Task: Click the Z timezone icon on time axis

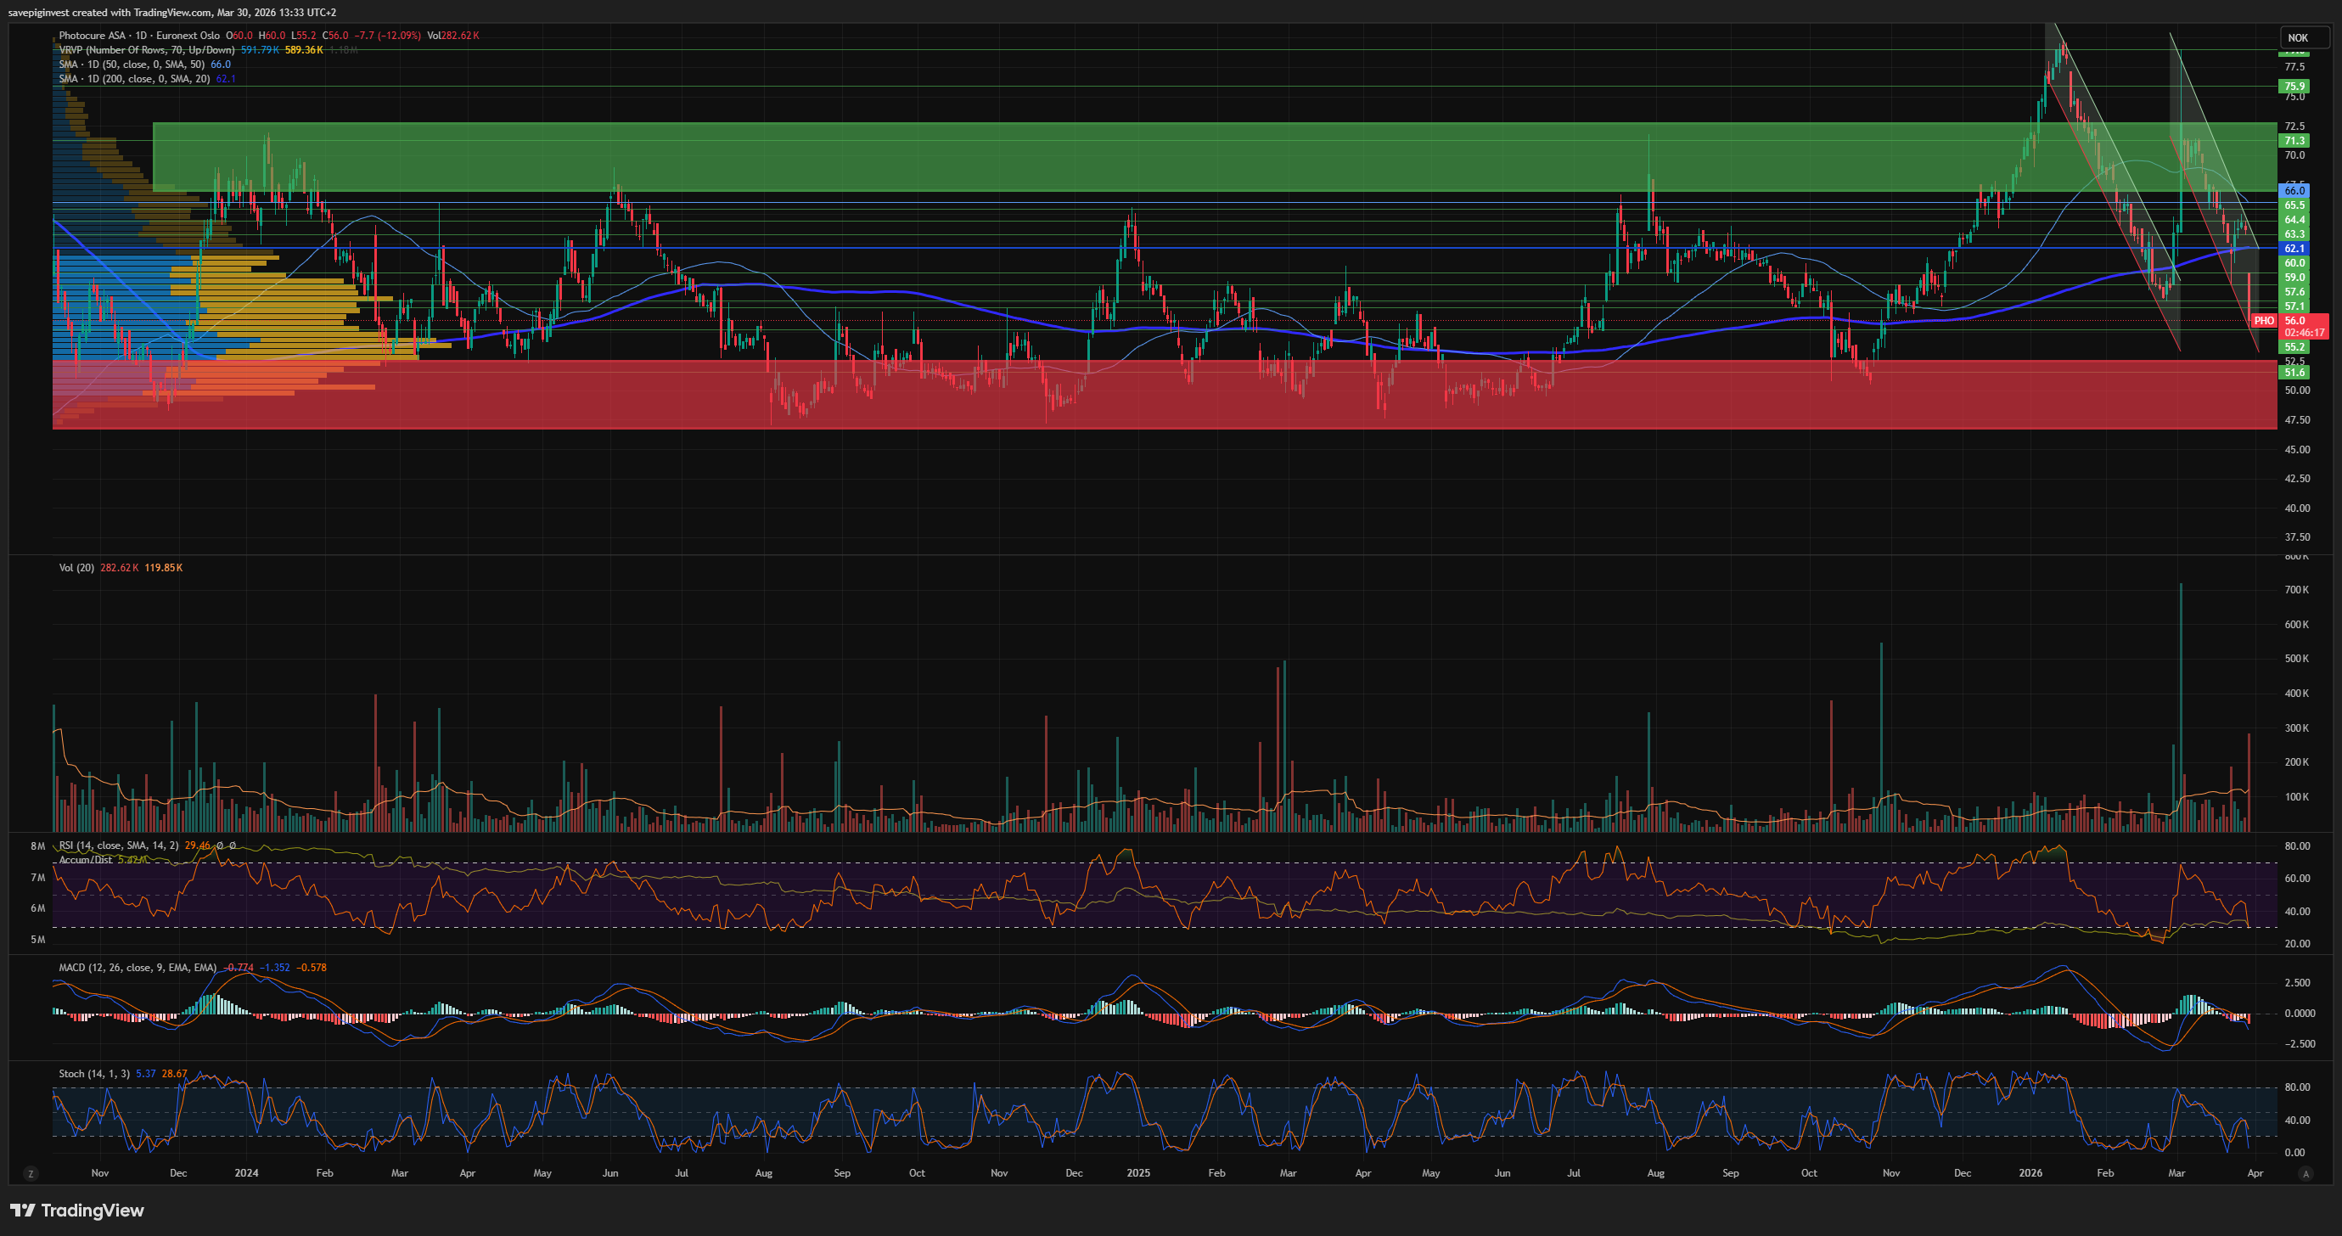Action: coord(31,1173)
